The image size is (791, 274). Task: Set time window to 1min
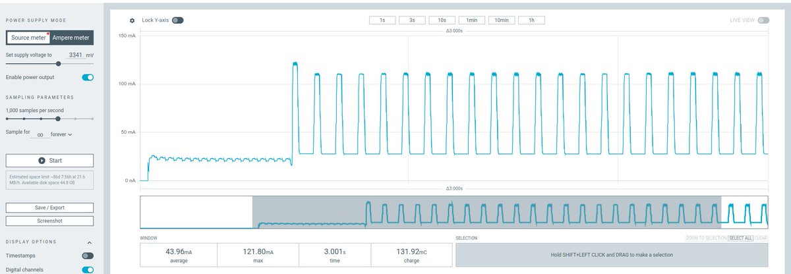472,20
